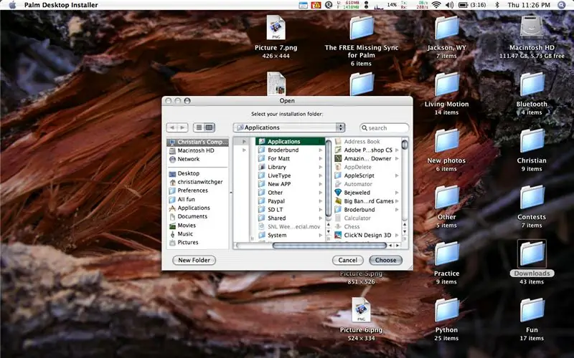The width and height of the screenshot is (574, 358).
Task: Select the Applications folder in the column
Action: pyautogui.click(x=290, y=141)
